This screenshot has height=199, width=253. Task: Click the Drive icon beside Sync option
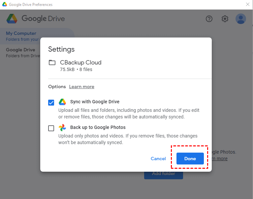(62, 102)
